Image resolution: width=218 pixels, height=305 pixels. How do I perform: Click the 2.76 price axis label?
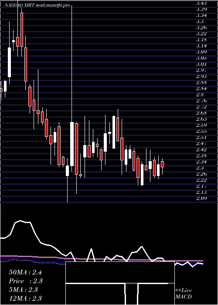click(x=201, y=101)
